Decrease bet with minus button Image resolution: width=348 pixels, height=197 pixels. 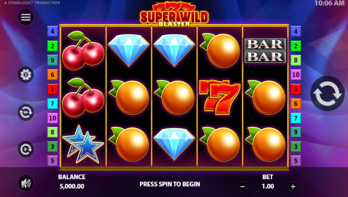pos(243,187)
